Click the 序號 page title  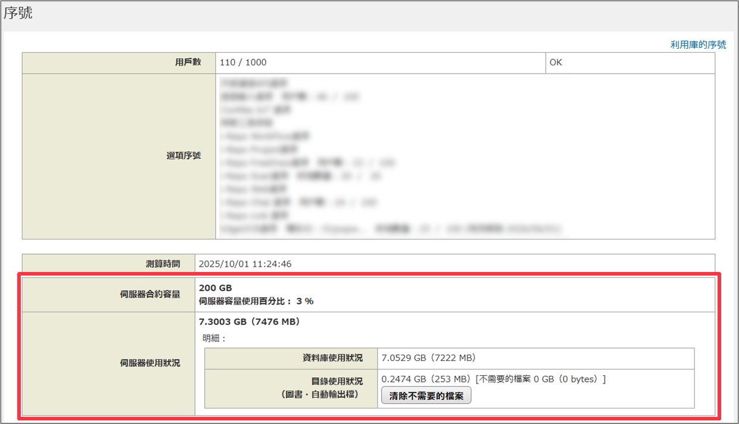click(18, 13)
